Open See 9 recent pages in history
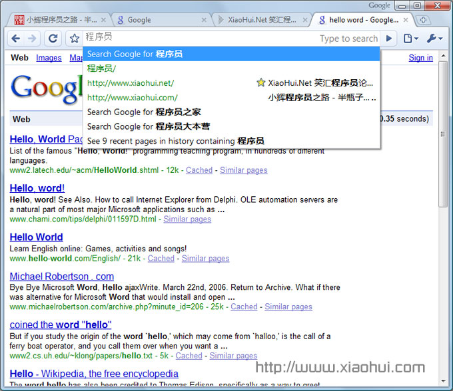Screen dimensions: 453x391 (231, 141)
